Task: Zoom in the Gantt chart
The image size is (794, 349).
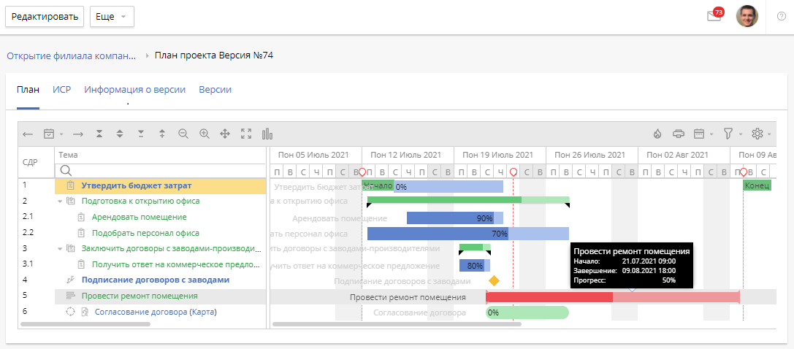Action: click(x=204, y=134)
